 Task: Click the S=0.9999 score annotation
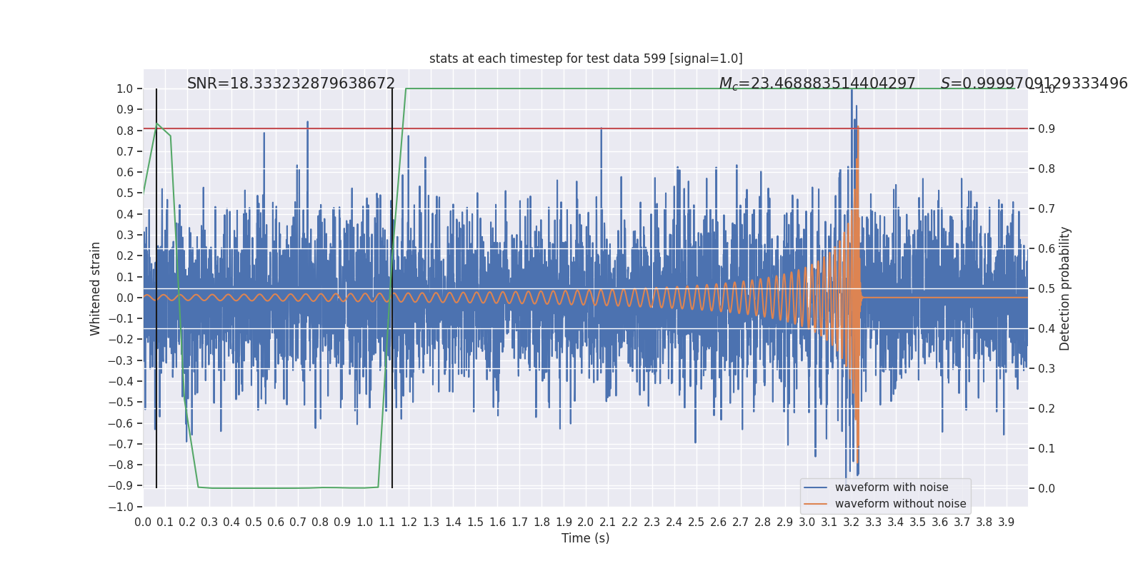1034,84
